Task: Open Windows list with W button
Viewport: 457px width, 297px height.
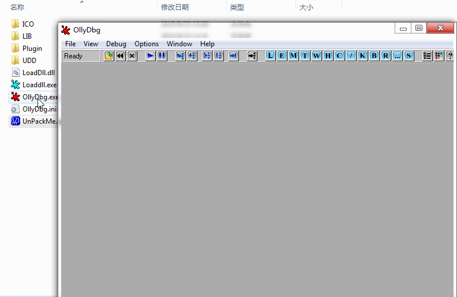Action: [x=317, y=55]
